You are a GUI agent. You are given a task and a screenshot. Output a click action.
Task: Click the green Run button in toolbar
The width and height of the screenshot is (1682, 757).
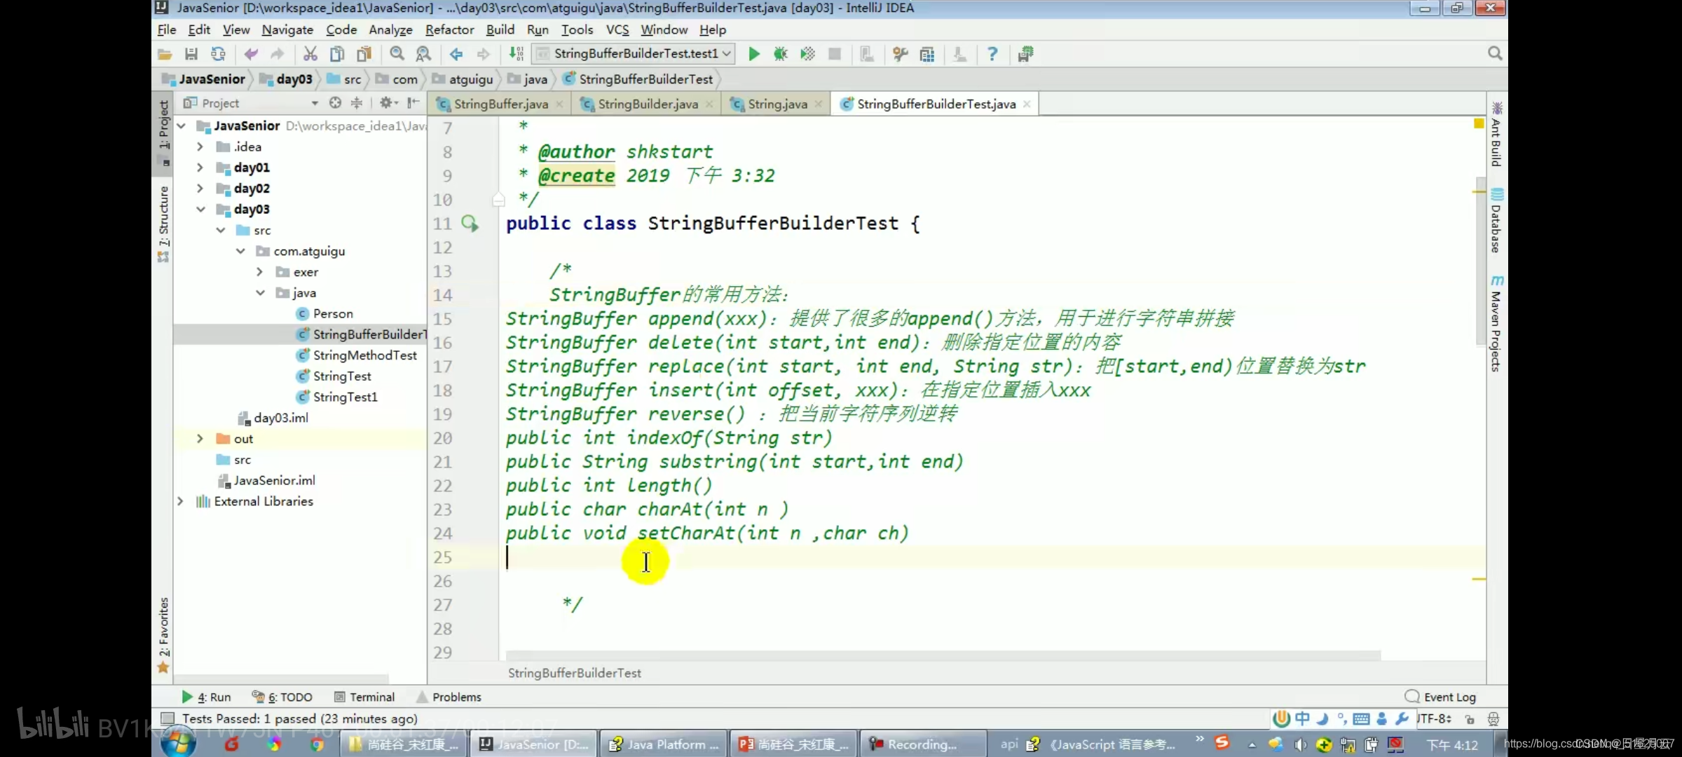coord(753,54)
